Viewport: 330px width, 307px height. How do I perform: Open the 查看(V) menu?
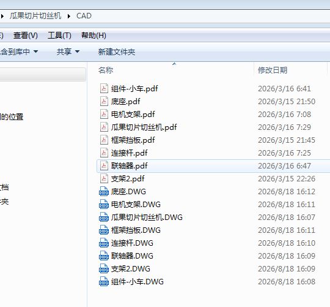tap(26, 36)
